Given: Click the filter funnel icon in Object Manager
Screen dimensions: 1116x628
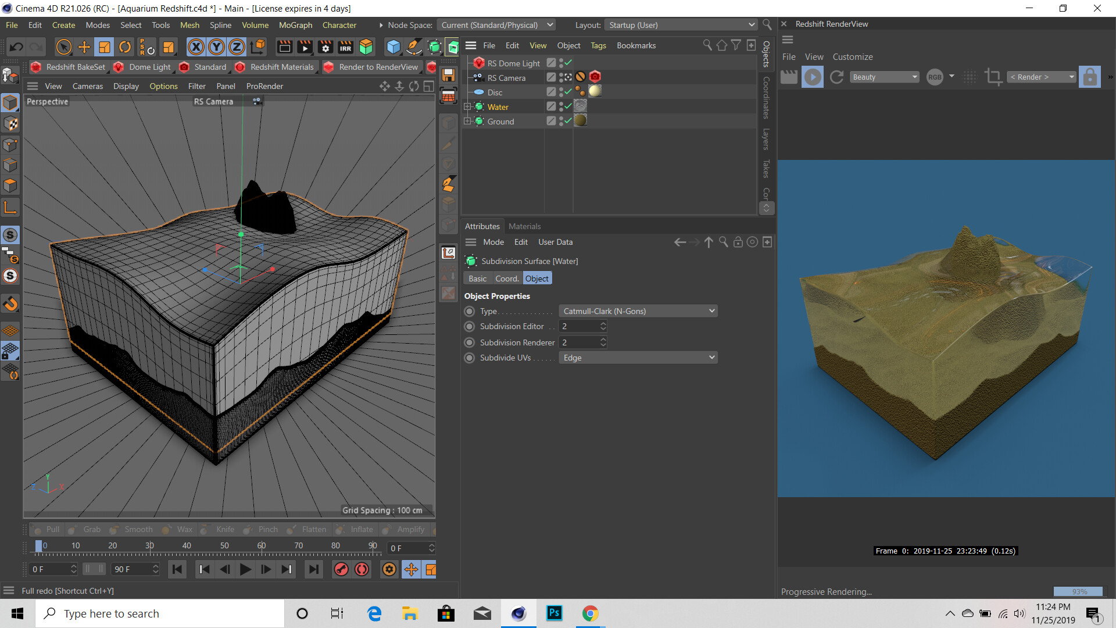Looking at the screenshot, I should pyautogui.click(x=736, y=45).
